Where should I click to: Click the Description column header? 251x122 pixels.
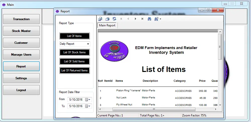150,81
